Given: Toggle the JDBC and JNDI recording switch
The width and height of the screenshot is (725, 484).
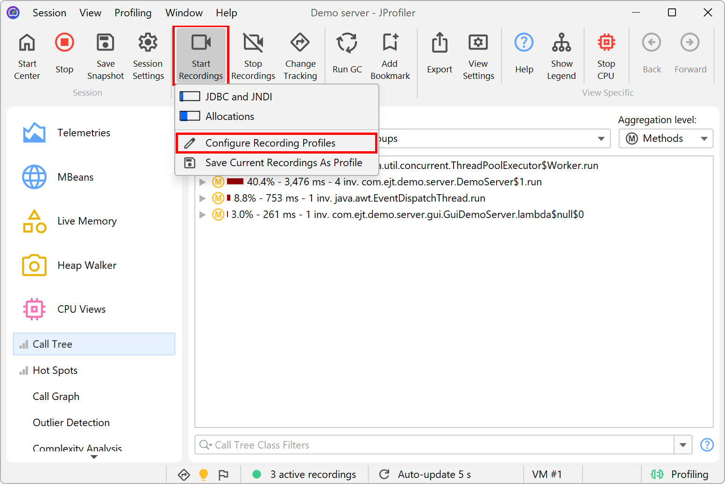Looking at the screenshot, I should 190,97.
